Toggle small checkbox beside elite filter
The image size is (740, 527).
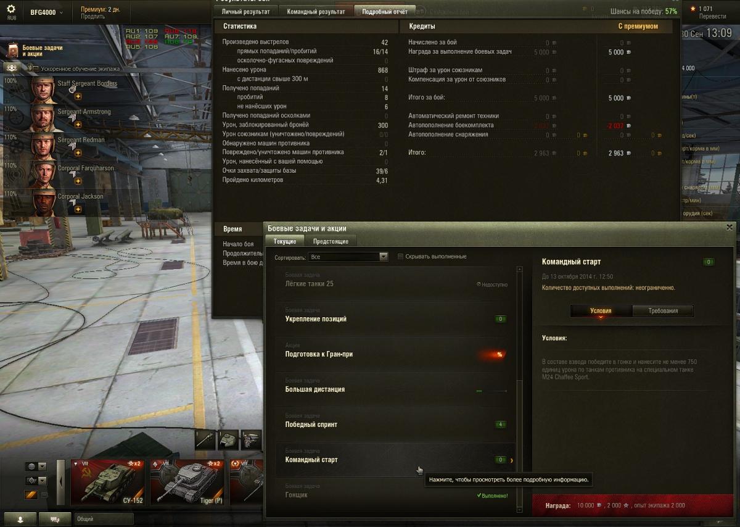(44, 495)
